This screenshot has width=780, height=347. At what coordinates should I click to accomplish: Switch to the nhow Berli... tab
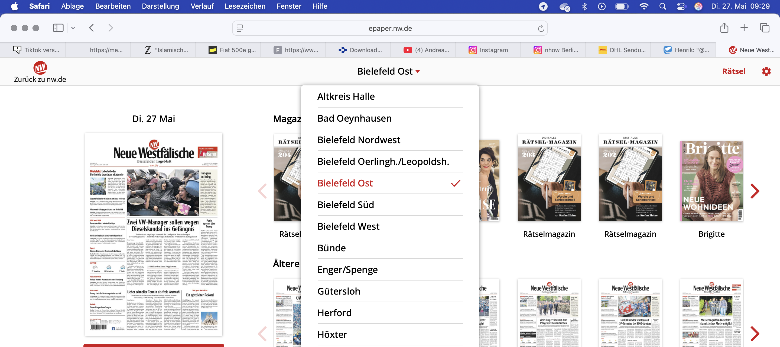click(x=552, y=50)
